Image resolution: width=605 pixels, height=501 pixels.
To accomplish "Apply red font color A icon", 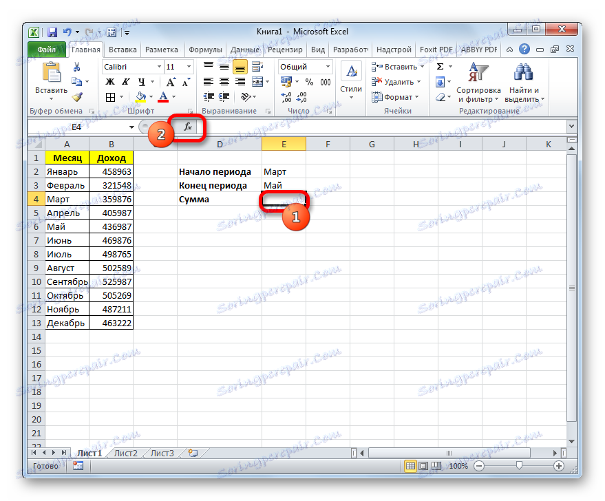I will pyautogui.click(x=163, y=97).
